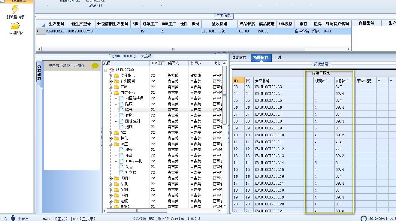Click the 内层图形 folder icon

click(116, 92)
